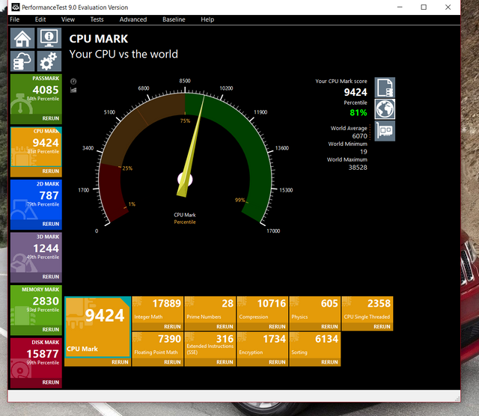Open the Baseline menu

(x=174, y=19)
